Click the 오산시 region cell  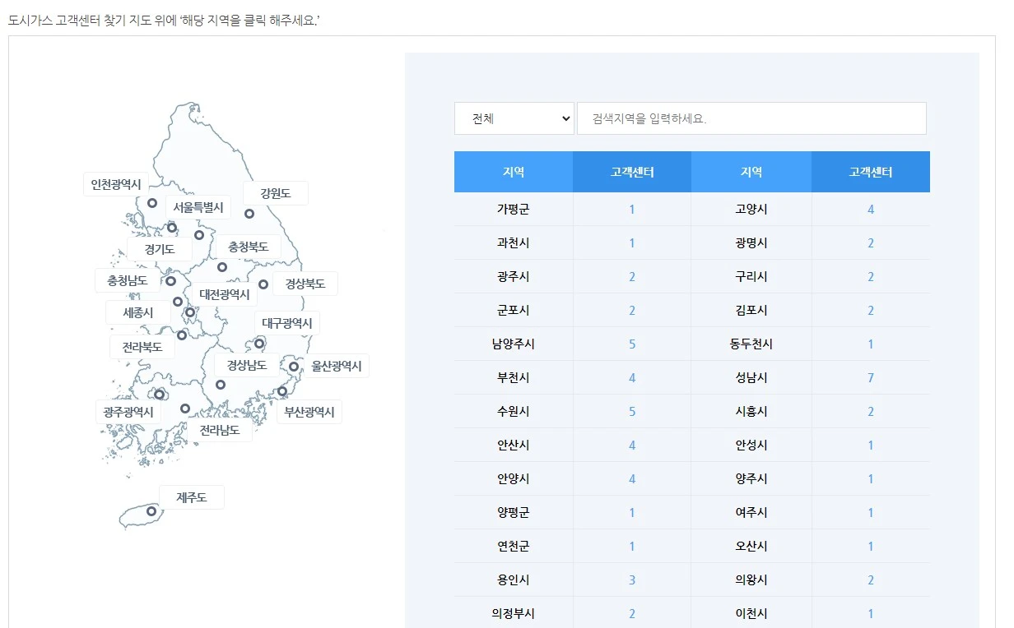click(x=751, y=547)
